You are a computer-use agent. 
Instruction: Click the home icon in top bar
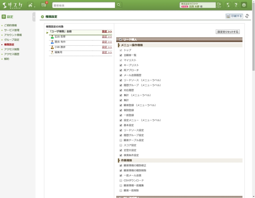[30, 5]
